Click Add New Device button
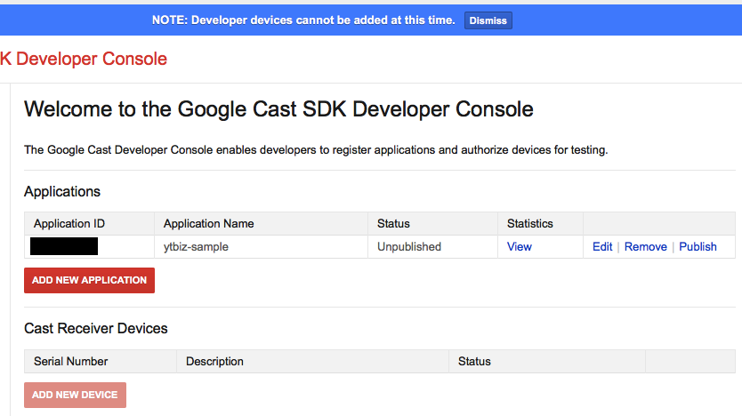This screenshot has height=416, width=742. coord(76,395)
